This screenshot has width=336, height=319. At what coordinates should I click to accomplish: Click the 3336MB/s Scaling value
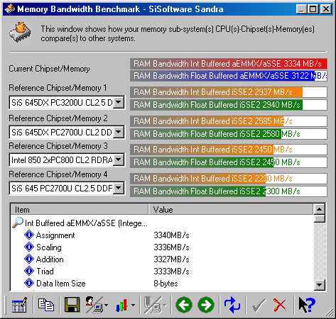(171, 247)
